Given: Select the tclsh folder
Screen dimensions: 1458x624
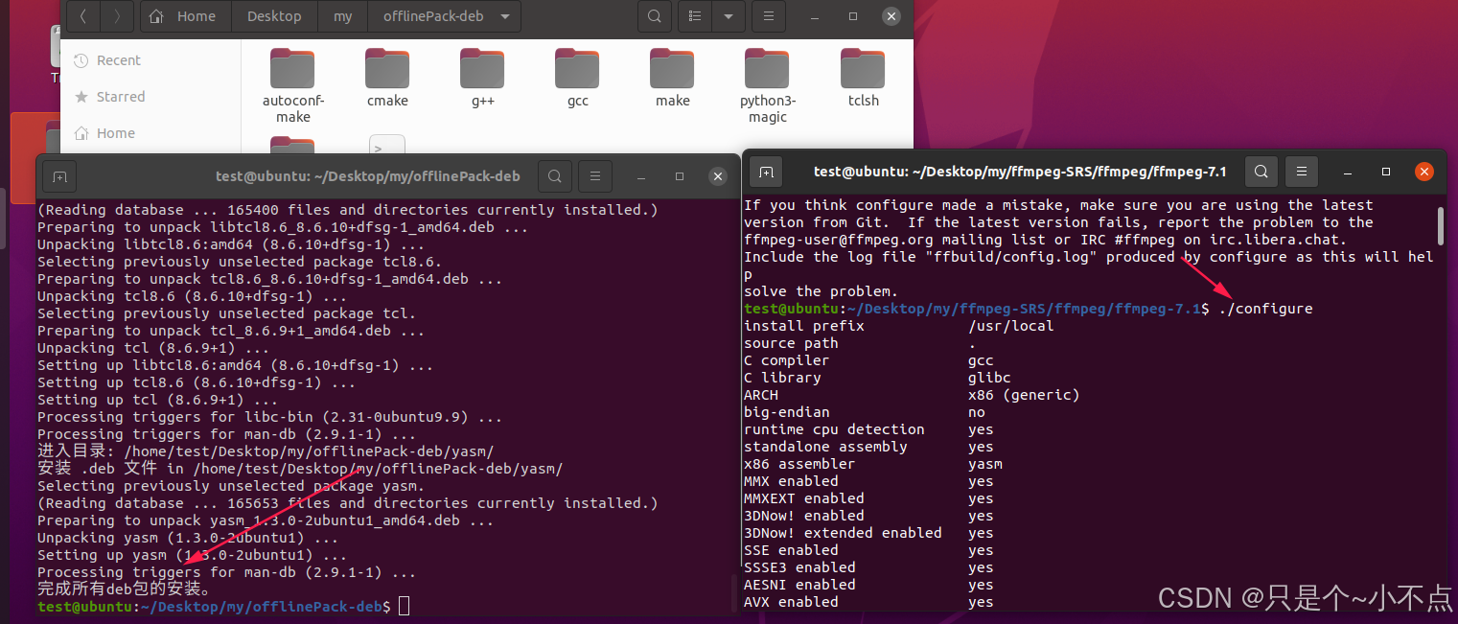Looking at the screenshot, I should coord(863,78).
